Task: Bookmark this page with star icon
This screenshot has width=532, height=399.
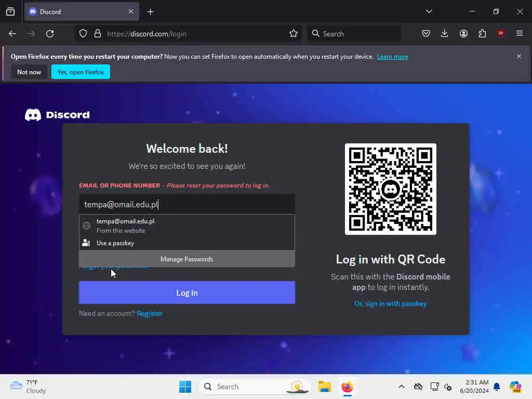Action: pos(294,33)
